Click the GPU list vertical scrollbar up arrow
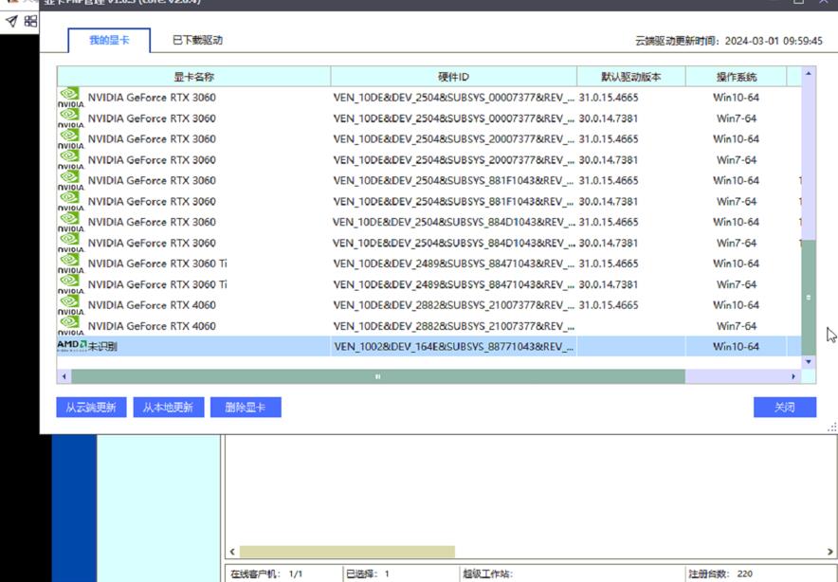The height and width of the screenshot is (582, 838). point(808,73)
